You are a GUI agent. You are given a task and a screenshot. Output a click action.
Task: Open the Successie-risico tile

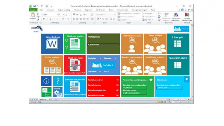coord(178,65)
